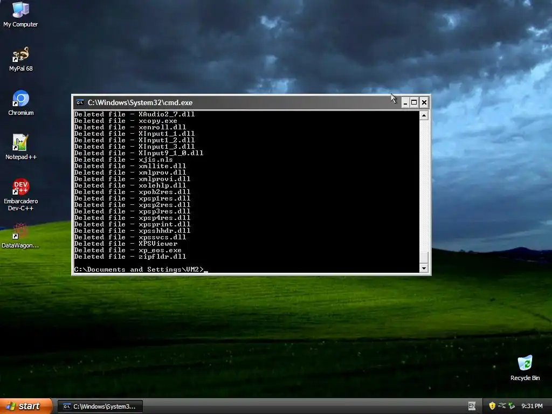Click the line 'Deleted file - XInput1_1.dll'

134,134
